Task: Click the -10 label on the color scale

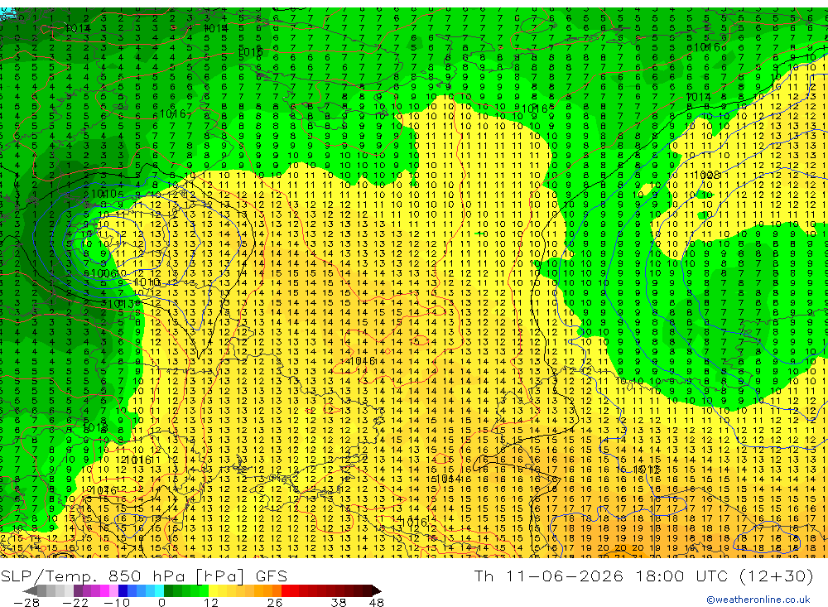Action: (117, 603)
